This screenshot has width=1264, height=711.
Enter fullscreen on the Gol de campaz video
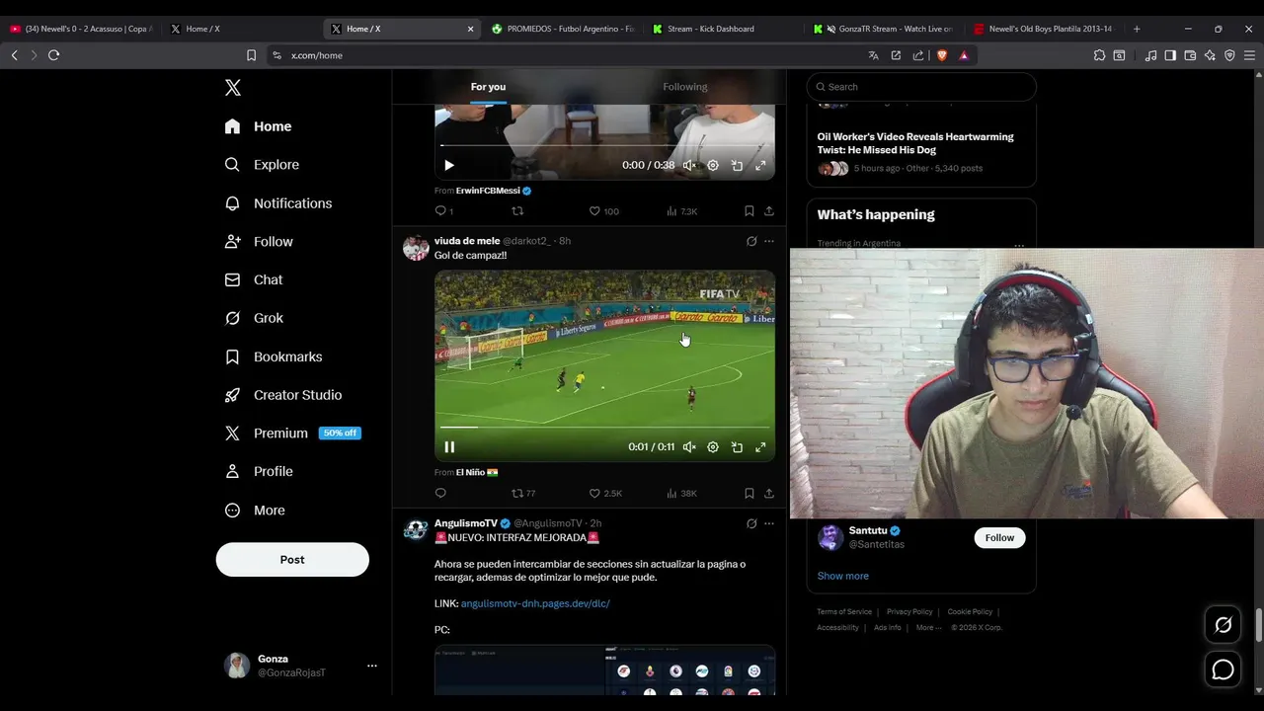pyautogui.click(x=760, y=447)
